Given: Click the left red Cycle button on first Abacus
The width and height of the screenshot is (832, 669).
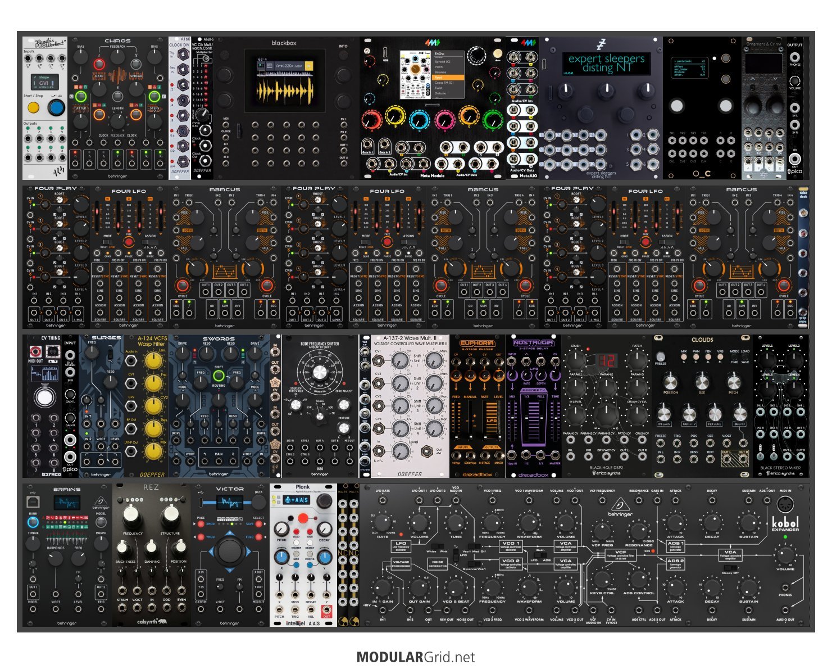Looking at the screenshot, I should click(x=183, y=286).
